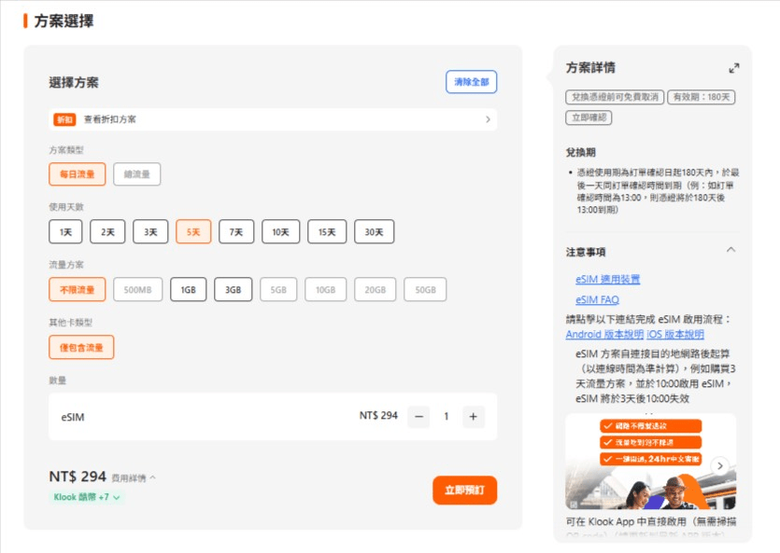The width and height of the screenshot is (780, 553).
Task: Advance the promo image carousel arrow
Action: pyautogui.click(x=720, y=465)
